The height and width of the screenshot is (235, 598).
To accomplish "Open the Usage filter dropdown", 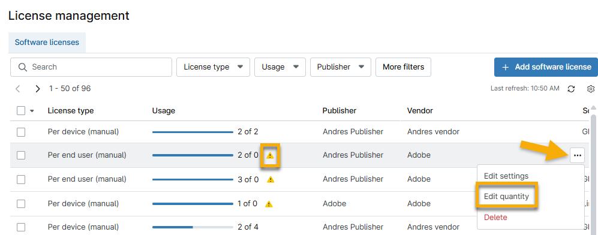I will tap(280, 67).
